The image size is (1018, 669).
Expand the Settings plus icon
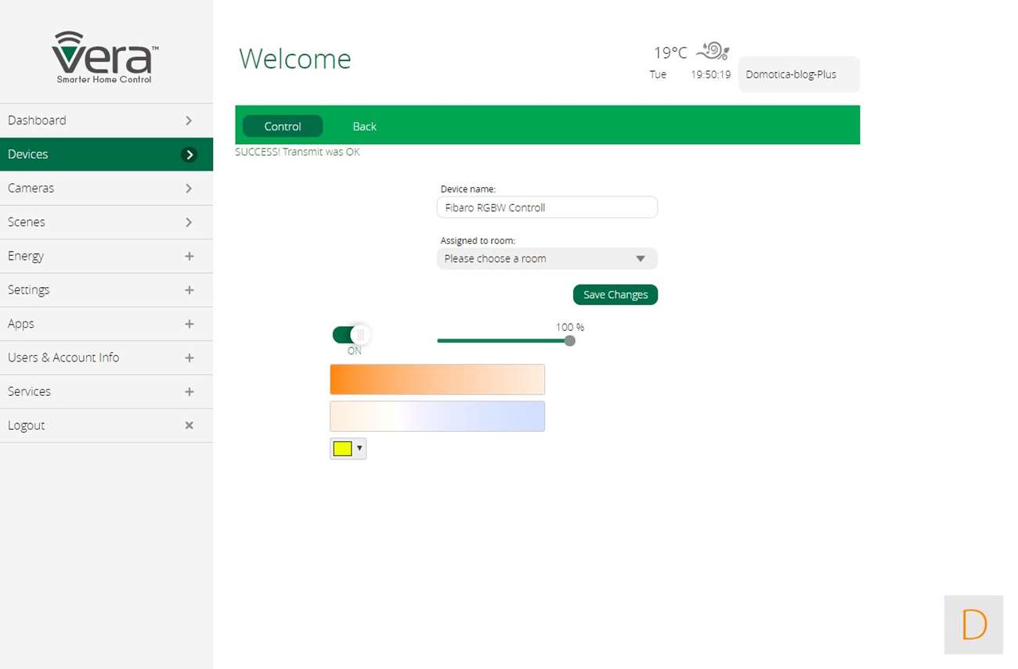[189, 290]
